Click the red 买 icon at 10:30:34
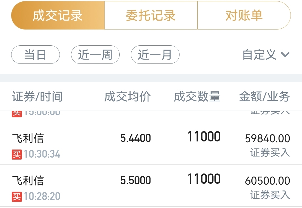 click(x=16, y=154)
